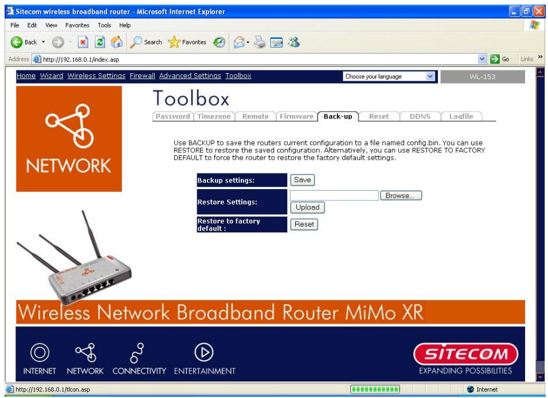Click the Mail envelope icon
This screenshot has height=398, width=548.
[x=239, y=42]
